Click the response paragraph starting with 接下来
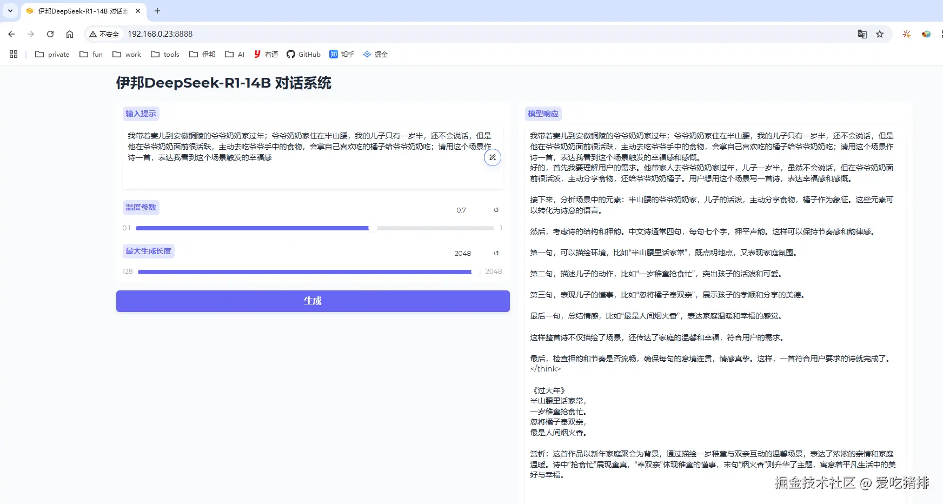943x504 pixels. [x=712, y=205]
